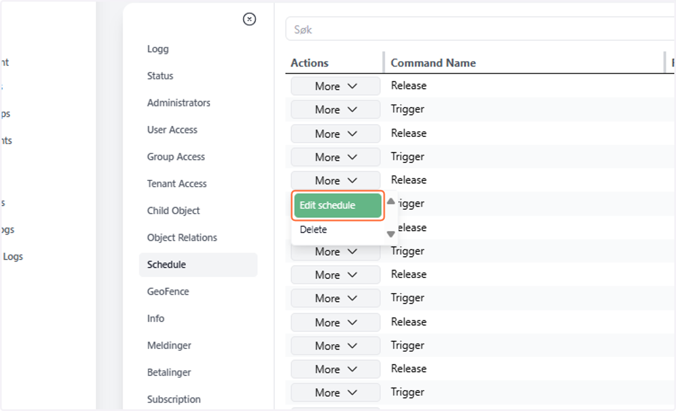The image size is (676, 411).
Task: Open the More dropdown in the last fully visible Trigger row
Action: click(x=336, y=392)
